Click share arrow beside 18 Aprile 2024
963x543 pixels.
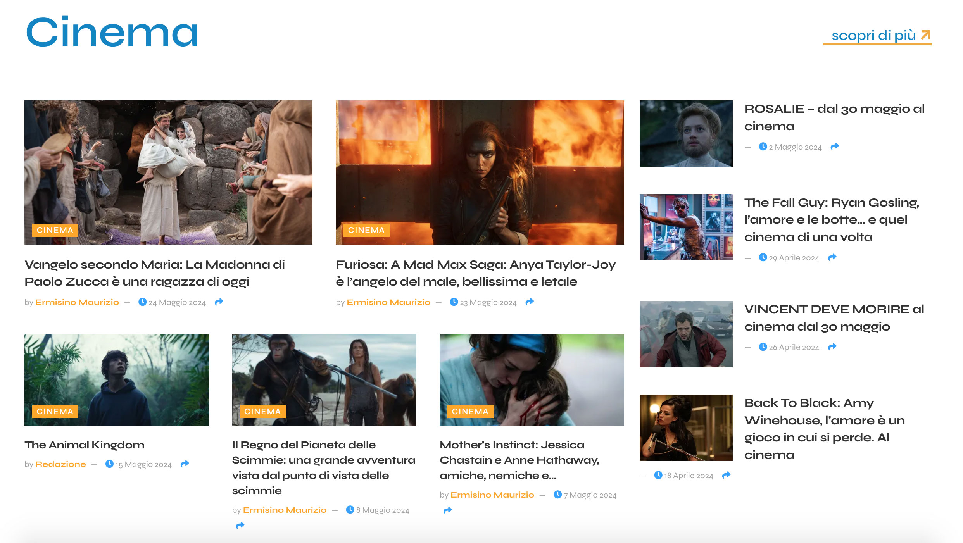[x=726, y=475]
